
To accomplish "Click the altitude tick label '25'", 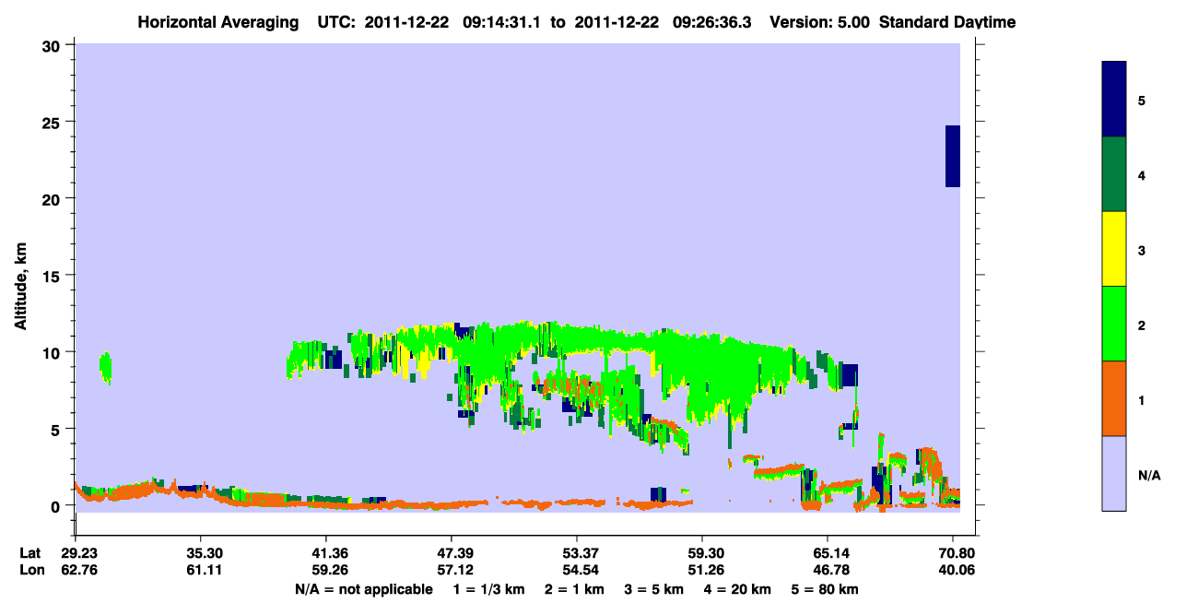I will 53,122.
